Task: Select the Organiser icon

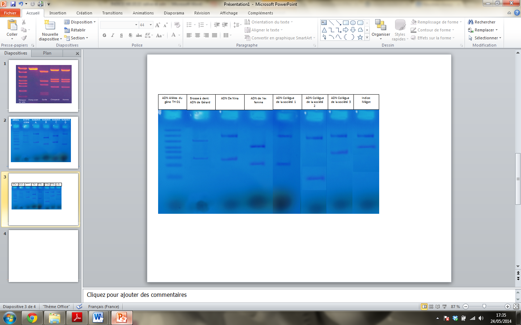Action: 381,25
